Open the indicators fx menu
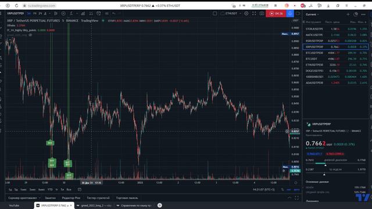Image resolution: width=372 pixels, height=209 pixels. (x=71, y=13)
